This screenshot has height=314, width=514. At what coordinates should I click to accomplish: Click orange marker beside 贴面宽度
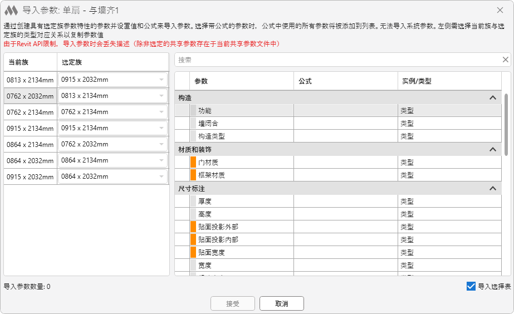click(x=193, y=253)
